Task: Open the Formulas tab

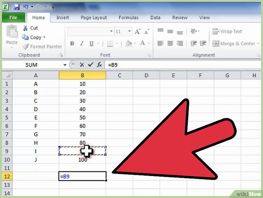Action: (129, 18)
